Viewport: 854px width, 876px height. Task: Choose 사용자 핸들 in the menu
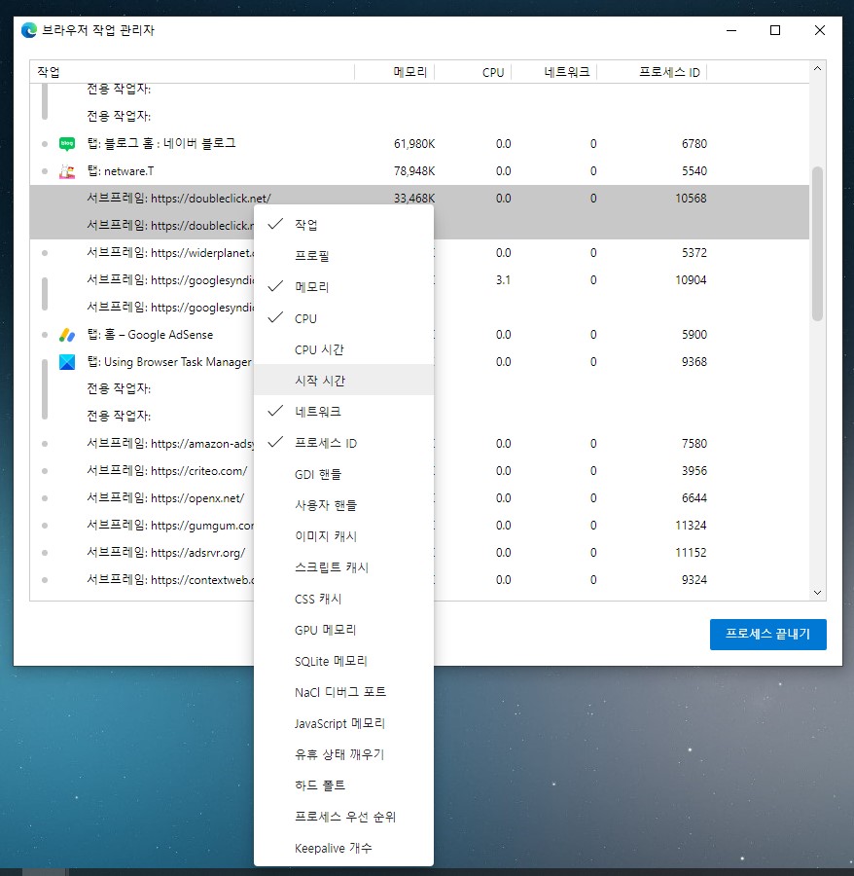(x=343, y=505)
